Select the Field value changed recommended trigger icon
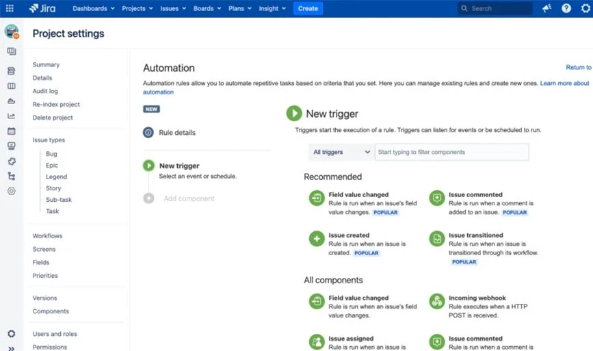 tap(317, 198)
